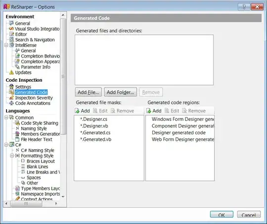
Task: Edit the selected file mask
Action: [x=100, y=111]
